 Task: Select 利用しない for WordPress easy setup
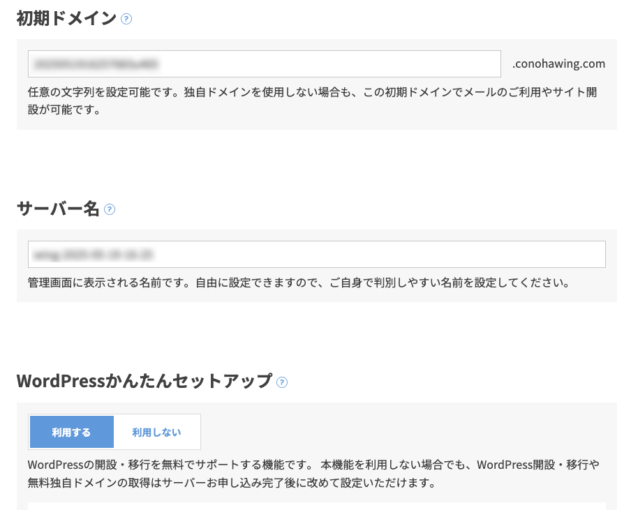pyautogui.click(x=156, y=432)
